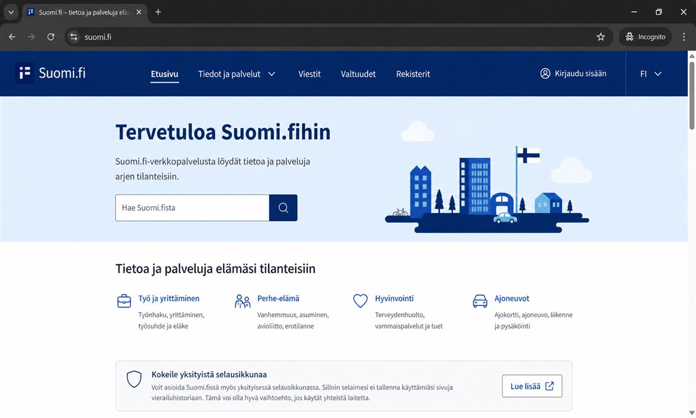Click the magnifier search button
The height and width of the screenshot is (418, 696).
[x=283, y=208]
